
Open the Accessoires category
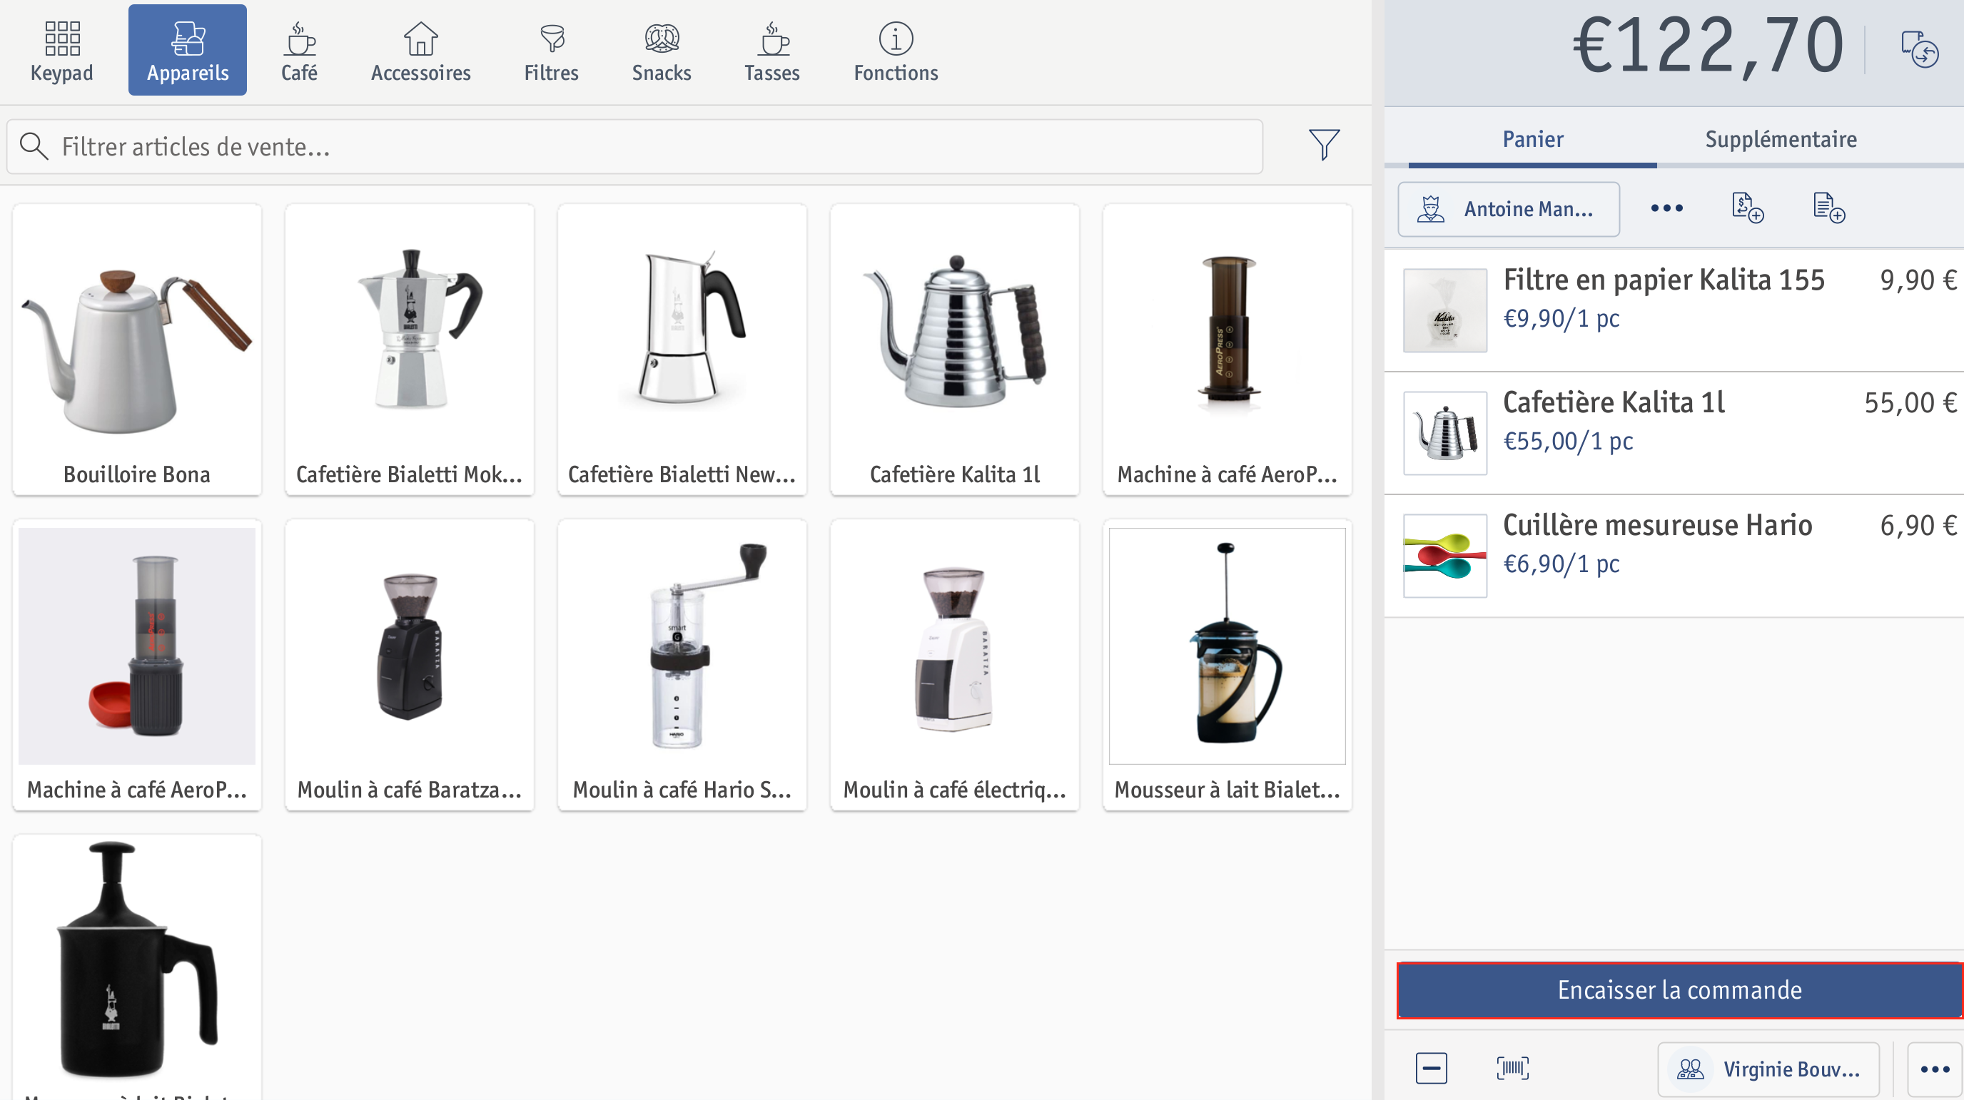[x=421, y=51]
